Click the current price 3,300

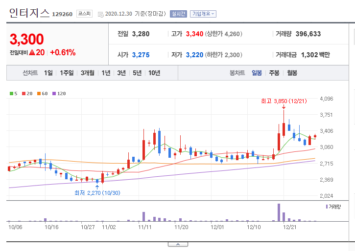(27, 39)
